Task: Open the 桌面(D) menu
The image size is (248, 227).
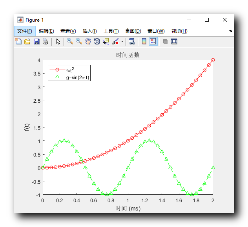Action: [133, 31]
